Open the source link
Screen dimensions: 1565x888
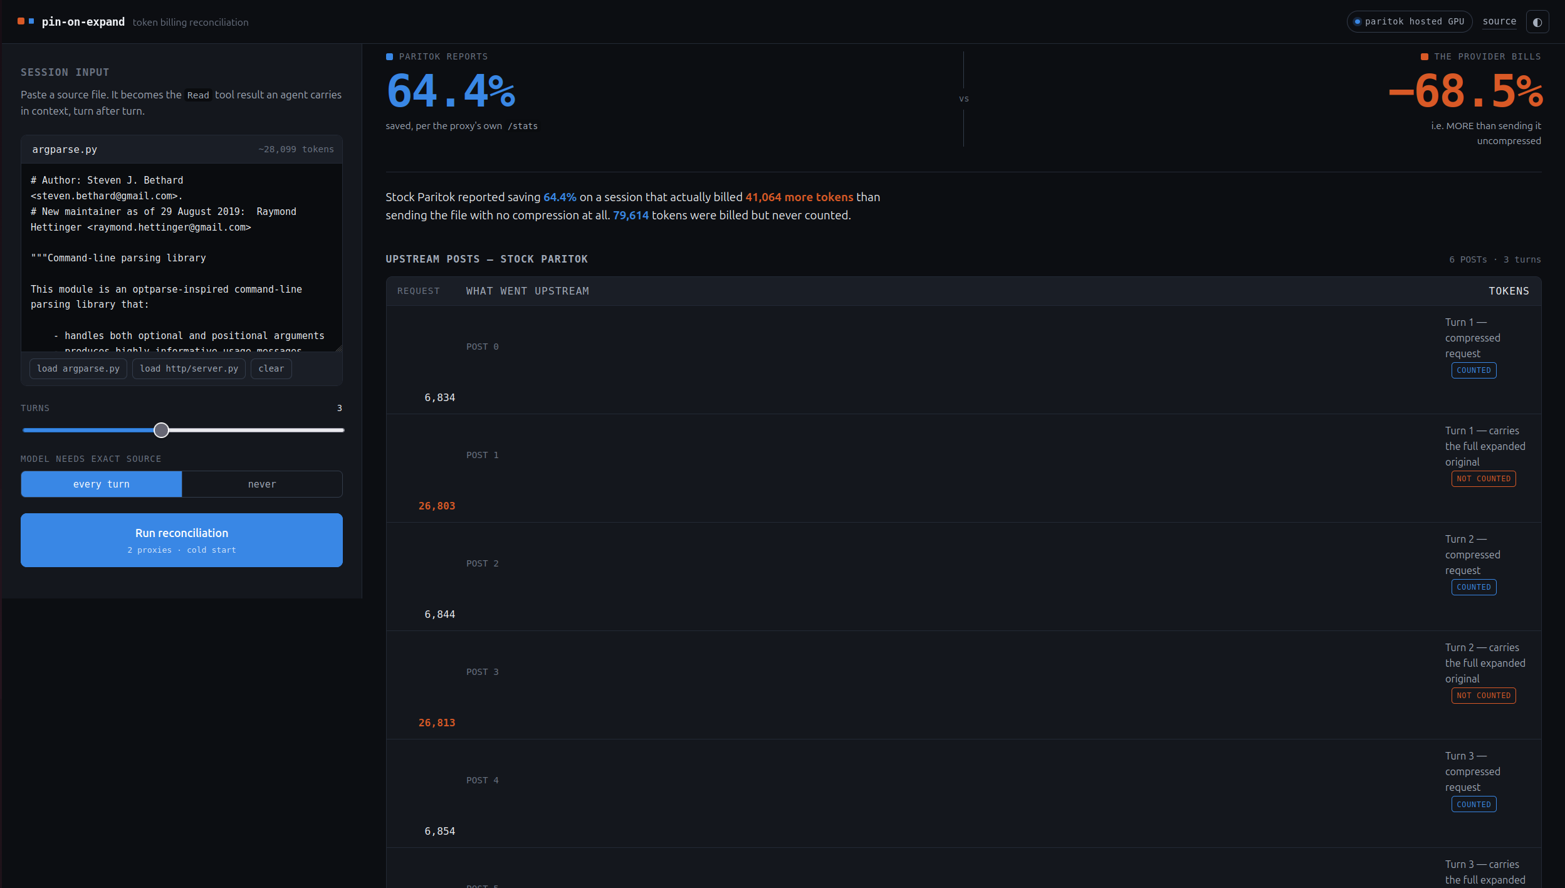click(x=1499, y=21)
